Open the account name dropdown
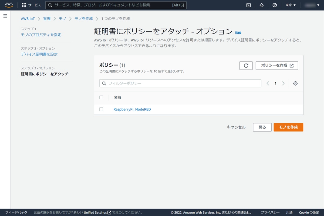324x216 pixels. click(x=312, y=5)
